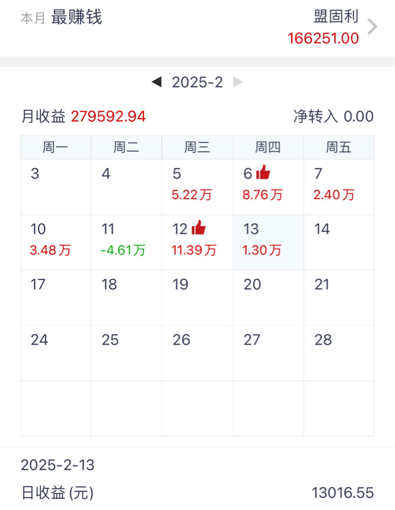The width and height of the screenshot is (395, 510).
Task: Open 盟固利 details chevron
Action: (372, 27)
